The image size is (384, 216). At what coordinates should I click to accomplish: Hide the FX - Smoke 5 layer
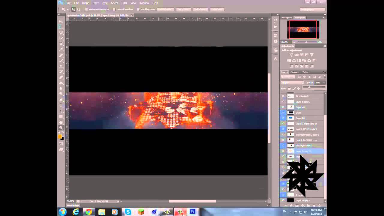283,96
